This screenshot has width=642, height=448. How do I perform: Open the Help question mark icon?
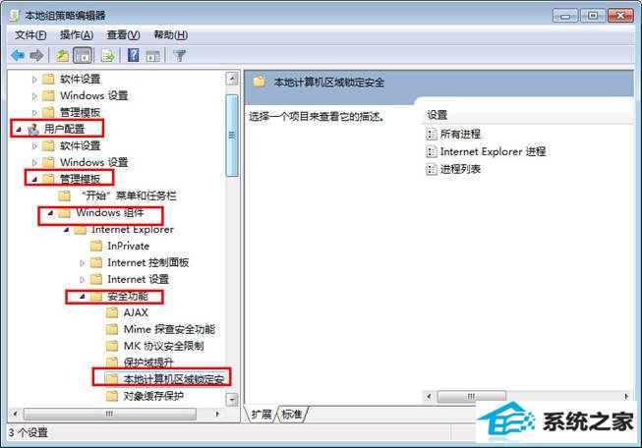(134, 55)
